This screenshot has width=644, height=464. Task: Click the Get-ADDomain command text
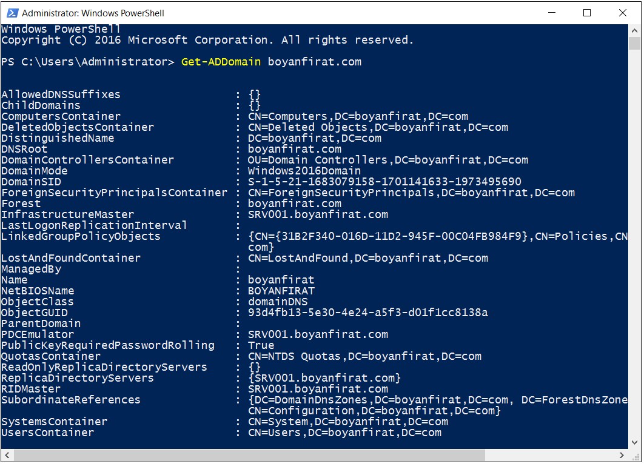tap(221, 62)
